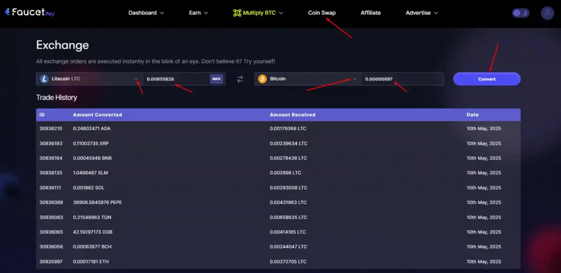Click the ID column header
561x273 pixels.
(x=42, y=115)
